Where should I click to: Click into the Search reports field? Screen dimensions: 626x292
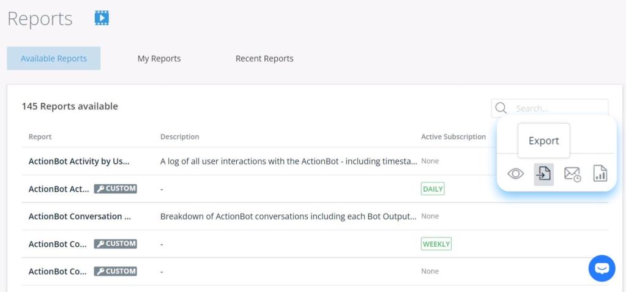[x=557, y=108]
